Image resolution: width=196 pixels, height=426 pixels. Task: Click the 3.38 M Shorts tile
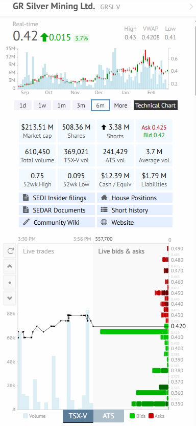115,131
